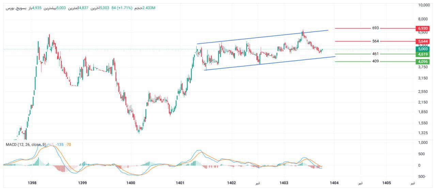436x191 pixels.
Task: Select the blue -135 MACD value
Action: (59, 145)
